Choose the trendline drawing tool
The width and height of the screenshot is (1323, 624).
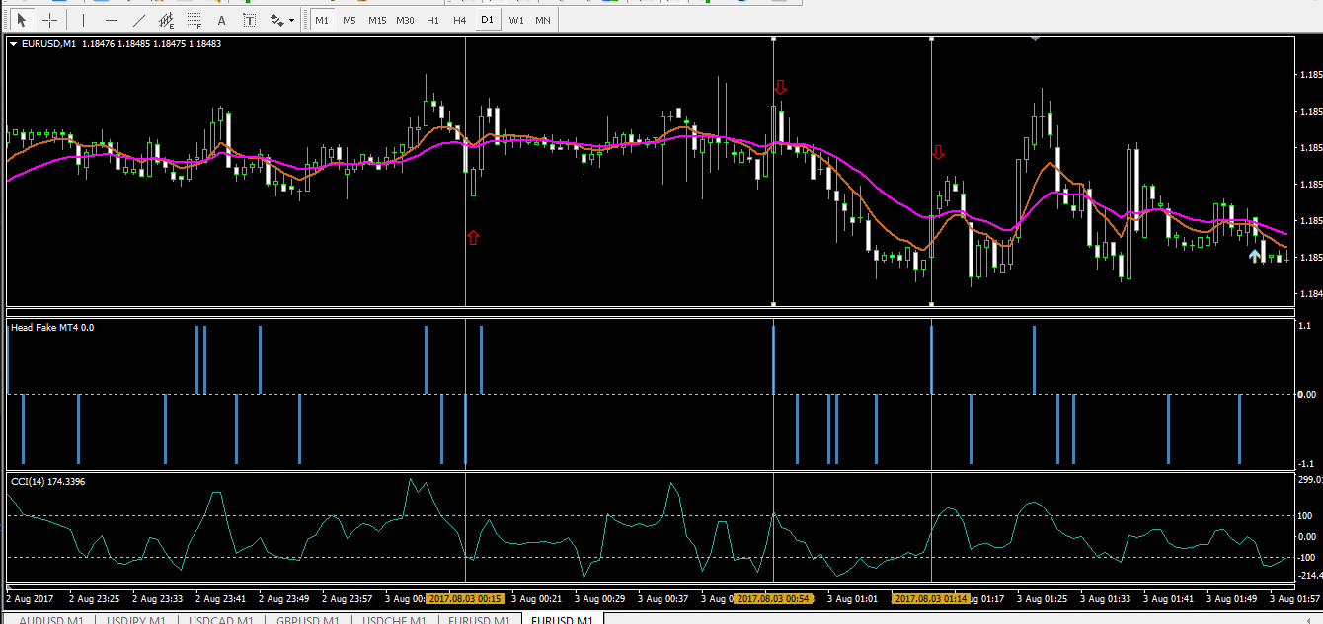(x=138, y=20)
